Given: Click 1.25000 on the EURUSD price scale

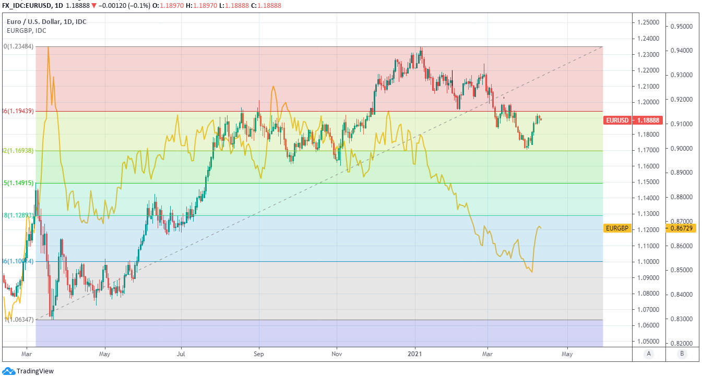Looking at the screenshot, I should tap(648, 22).
